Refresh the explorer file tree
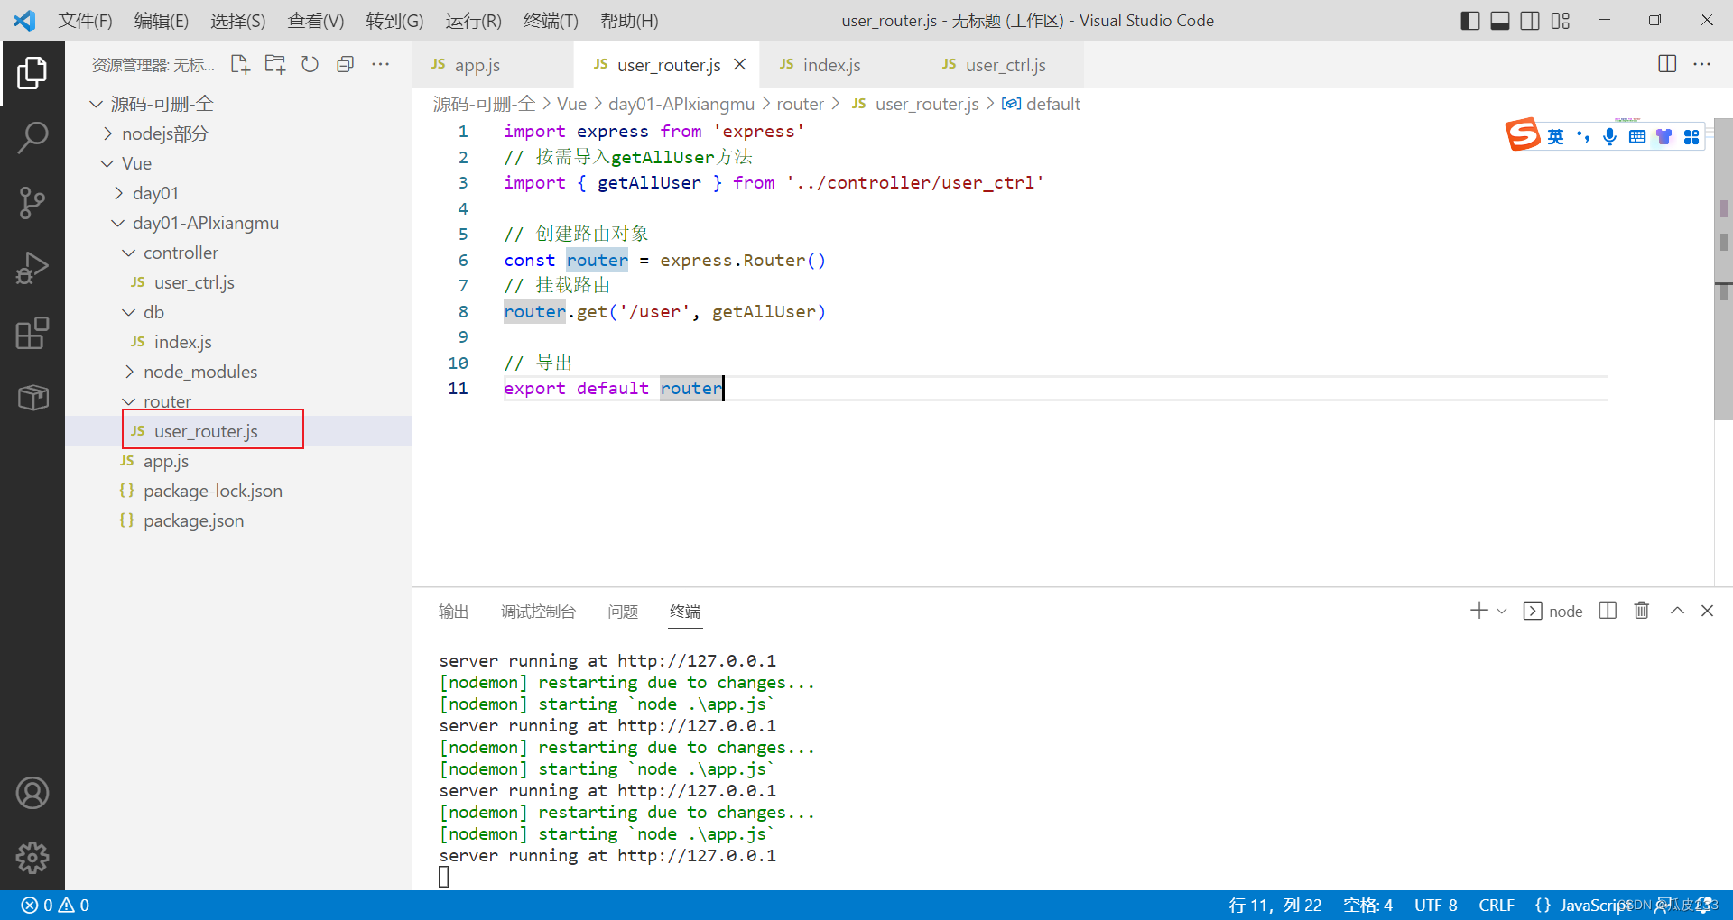This screenshot has height=920, width=1733. [x=310, y=64]
